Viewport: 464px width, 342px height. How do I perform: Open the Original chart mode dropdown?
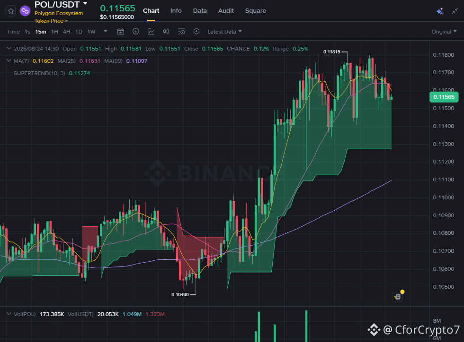coord(444,32)
